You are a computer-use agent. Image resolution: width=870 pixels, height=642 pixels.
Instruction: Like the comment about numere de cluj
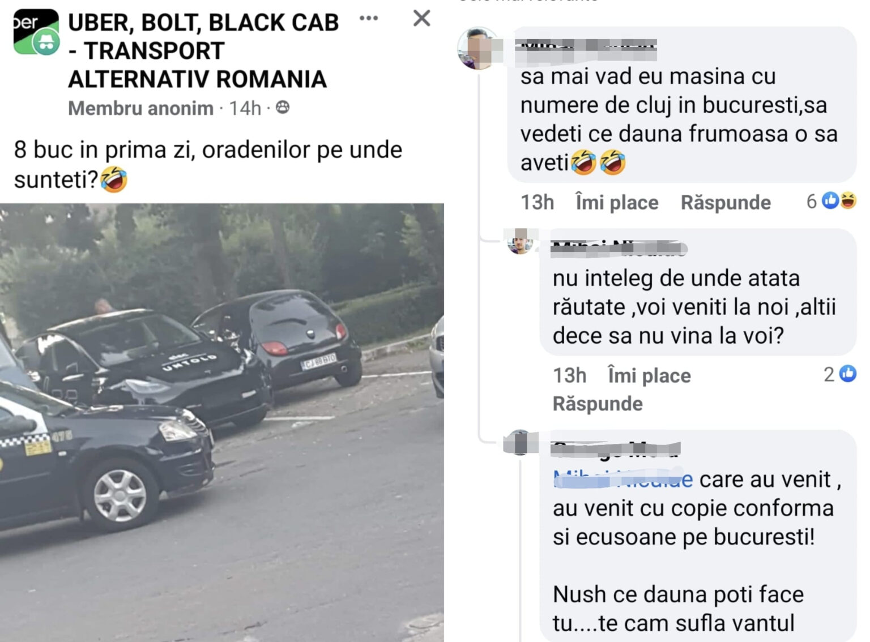pyautogui.click(x=617, y=202)
